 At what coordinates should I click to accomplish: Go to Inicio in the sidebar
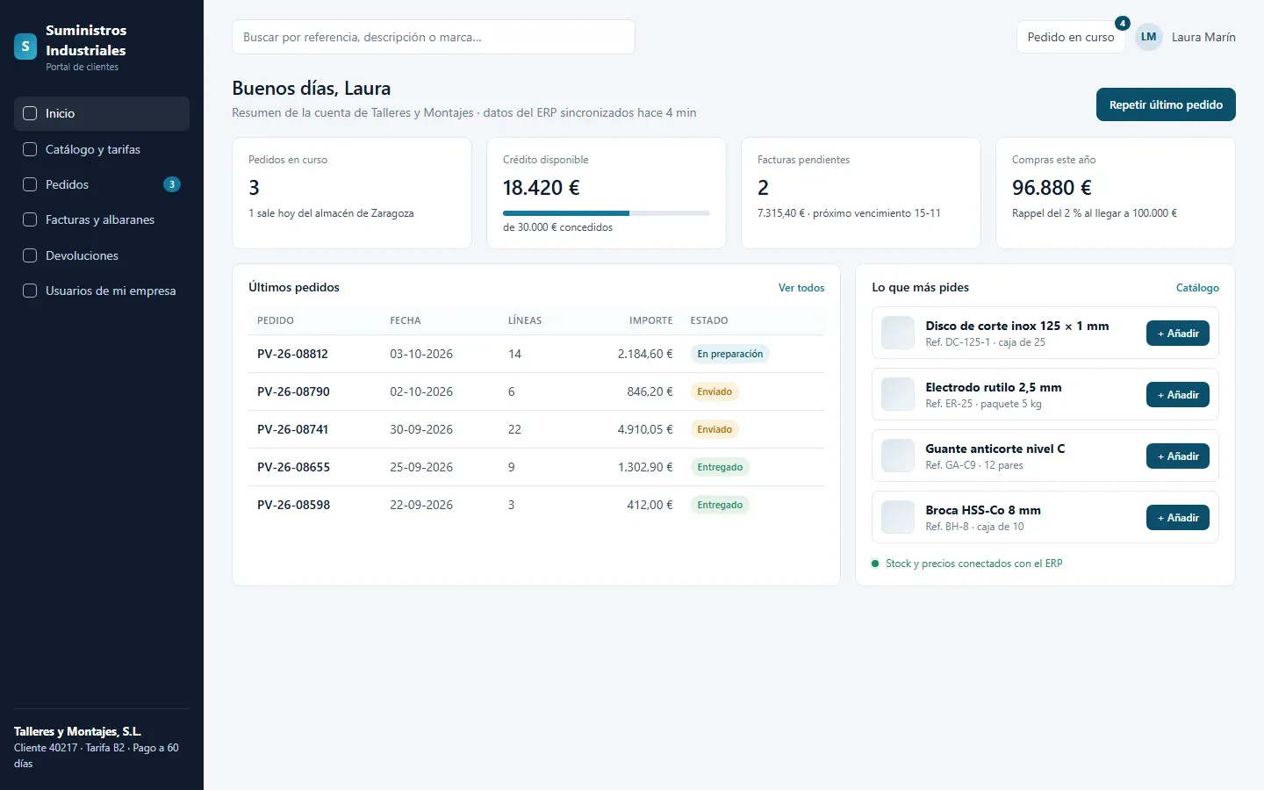coord(102,113)
